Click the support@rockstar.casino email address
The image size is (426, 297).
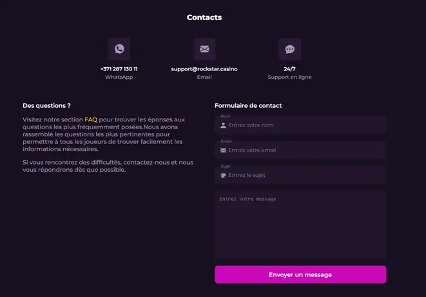point(204,68)
